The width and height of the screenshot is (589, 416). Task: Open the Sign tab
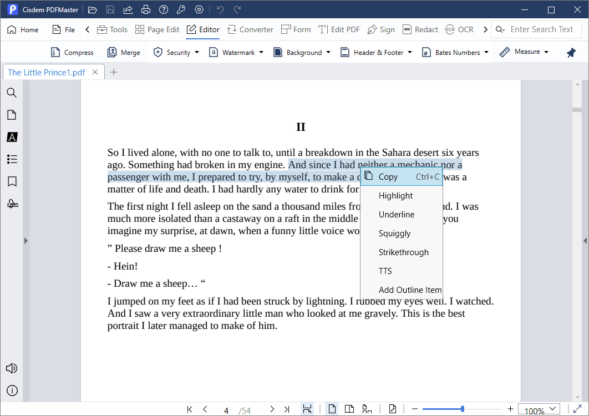(x=381, y=30)
